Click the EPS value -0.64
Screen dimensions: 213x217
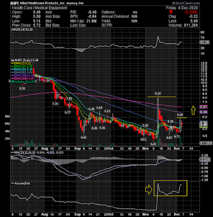(92, 16)
